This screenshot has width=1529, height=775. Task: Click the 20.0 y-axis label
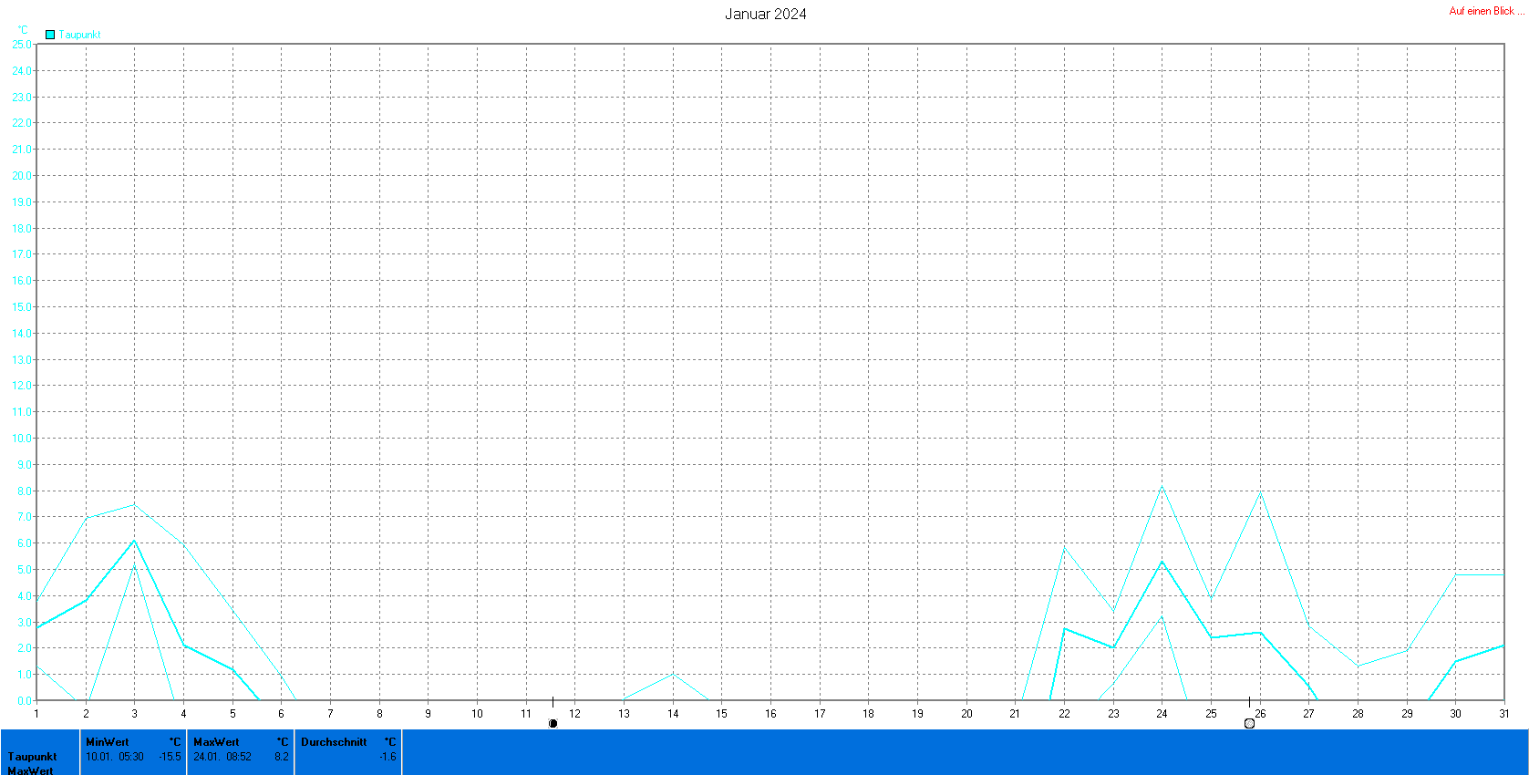(x=21, y=175)
